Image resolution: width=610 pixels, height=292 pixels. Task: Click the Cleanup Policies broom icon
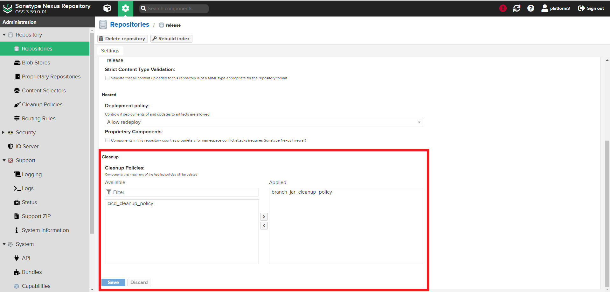17,104
